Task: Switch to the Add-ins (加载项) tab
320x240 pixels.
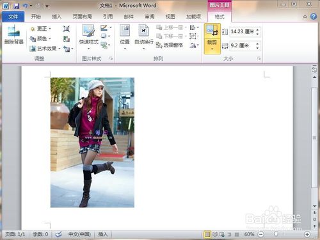Action: (193, 17)
